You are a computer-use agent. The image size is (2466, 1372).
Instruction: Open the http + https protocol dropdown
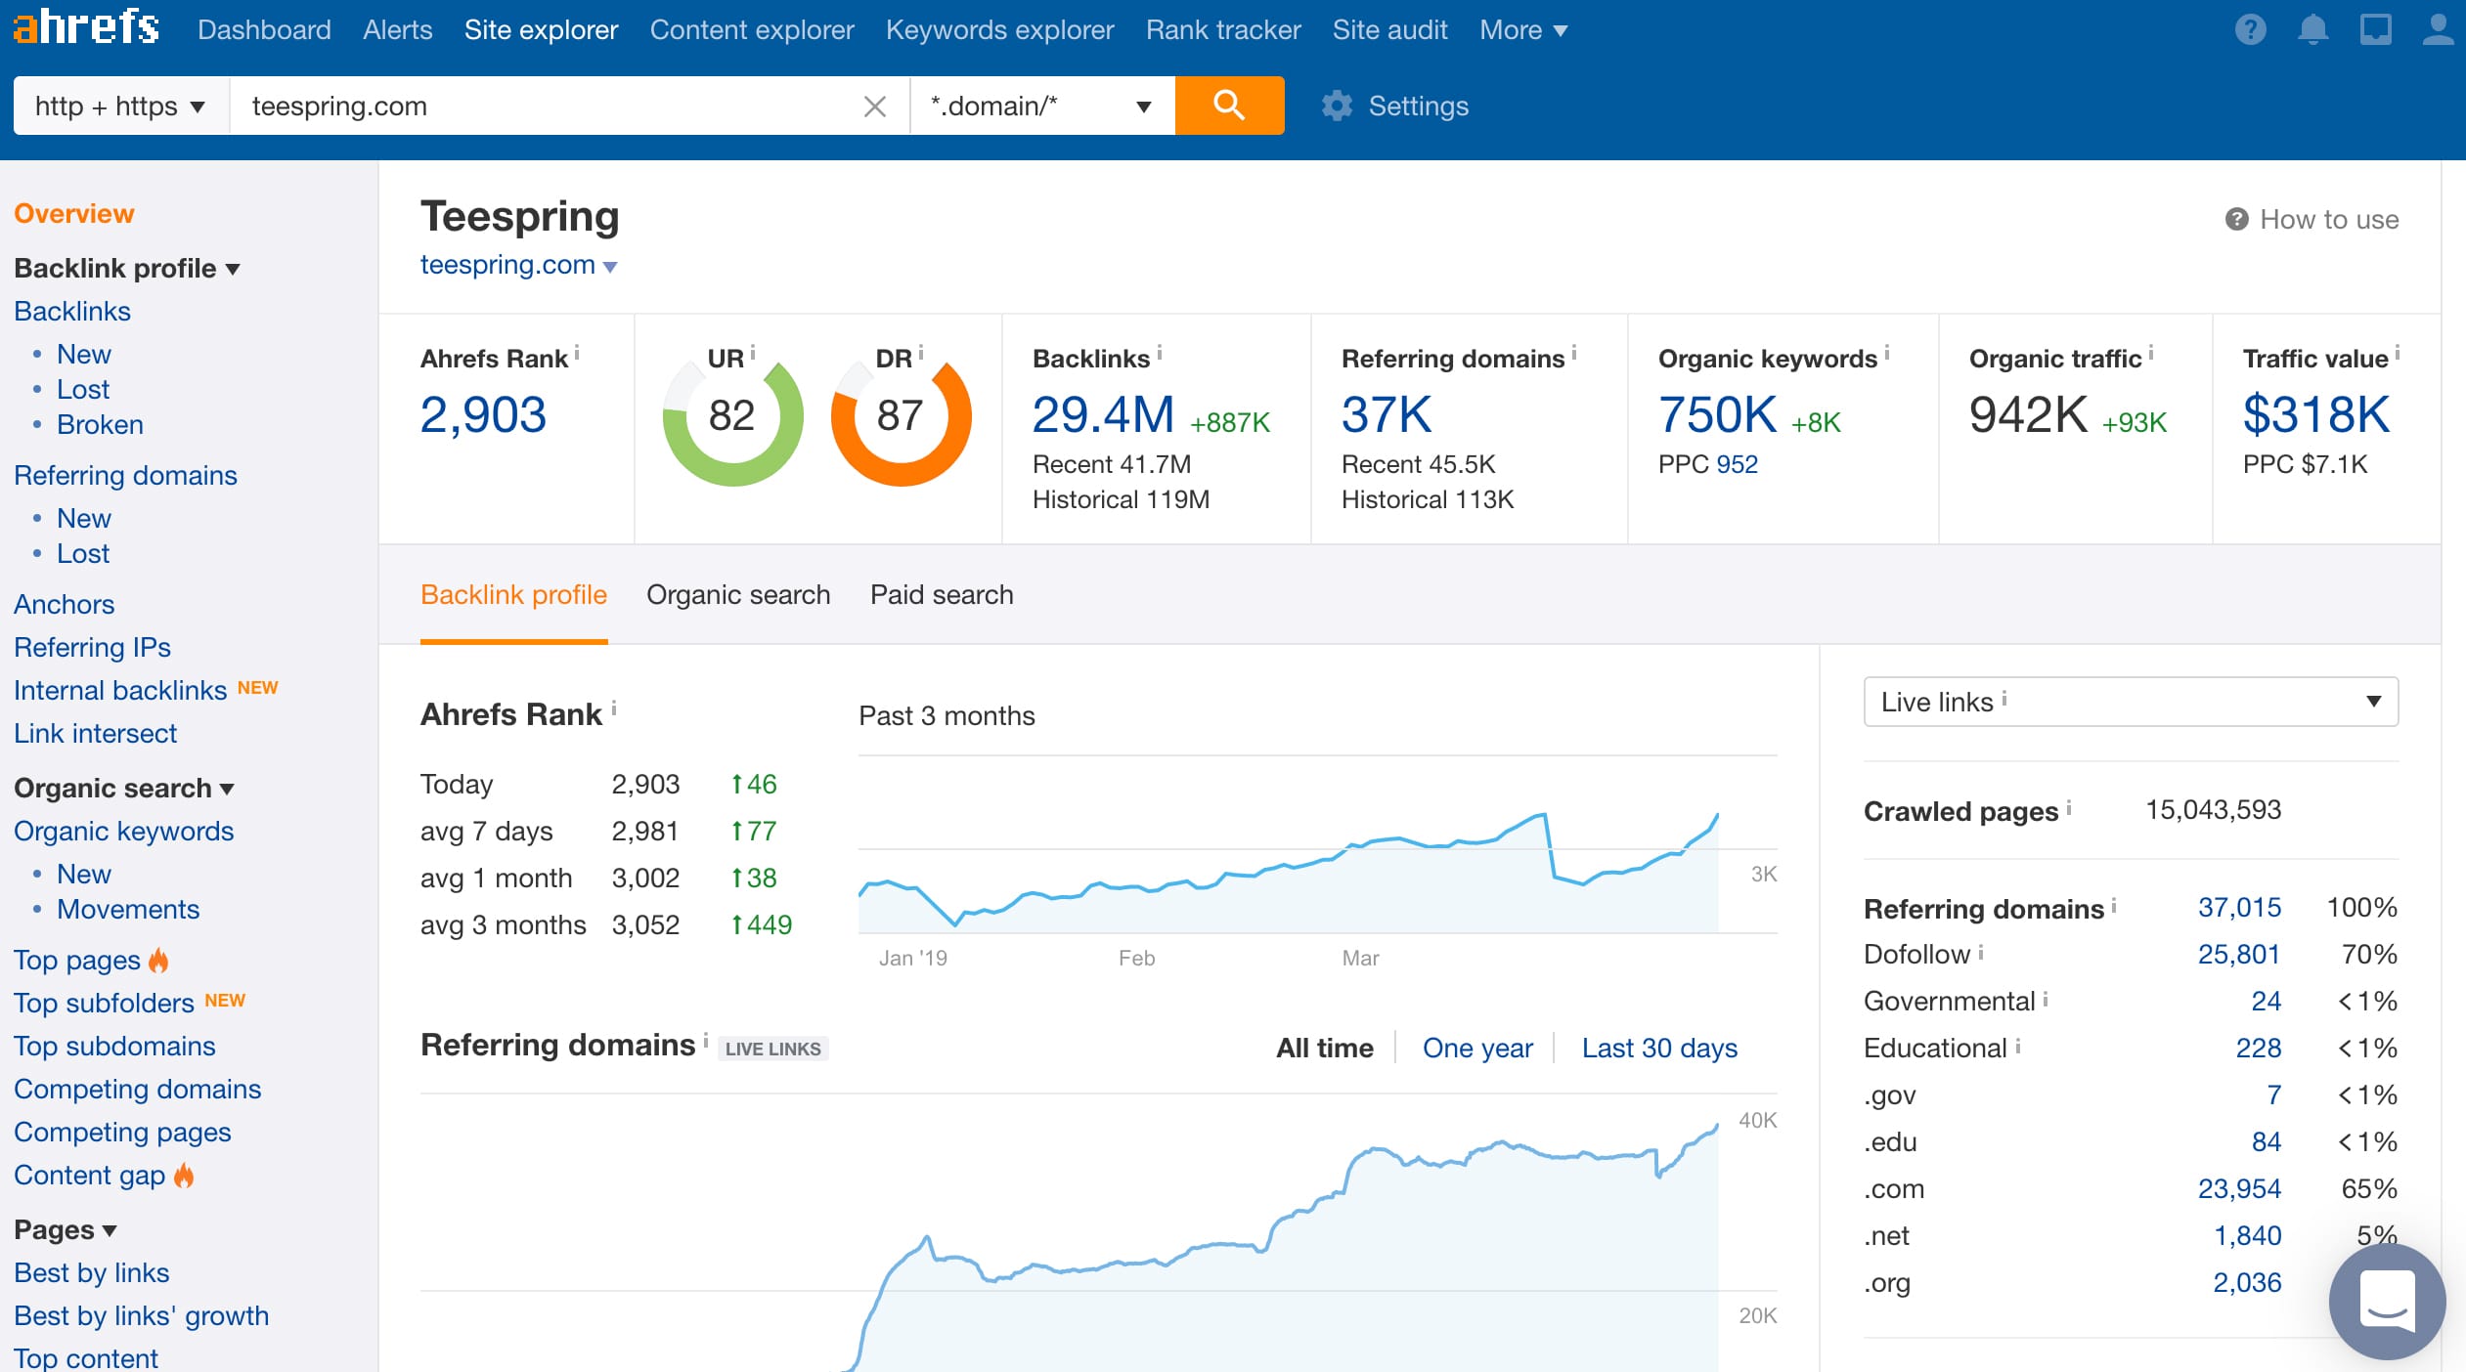[118, 105]
